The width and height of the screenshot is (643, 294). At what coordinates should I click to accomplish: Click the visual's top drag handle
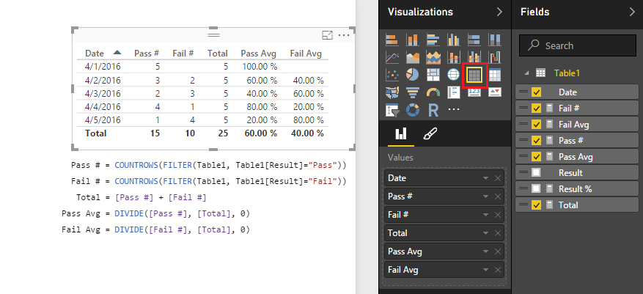[x=213, y=35]
